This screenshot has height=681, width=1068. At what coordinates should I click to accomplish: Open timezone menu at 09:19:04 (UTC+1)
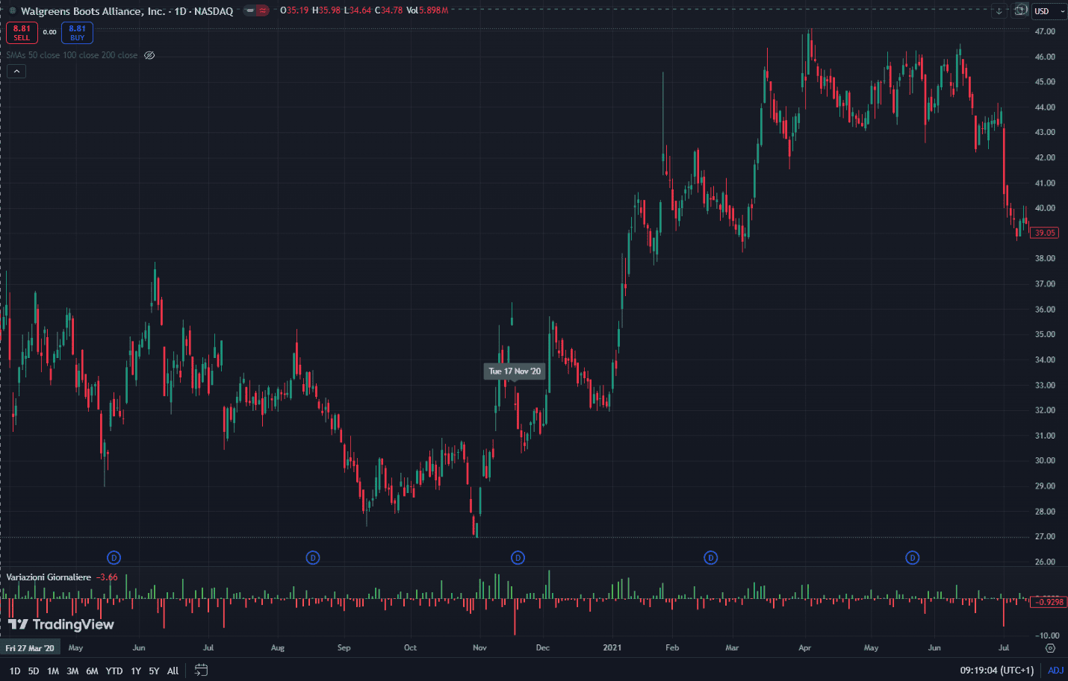[x=997, y=671]
